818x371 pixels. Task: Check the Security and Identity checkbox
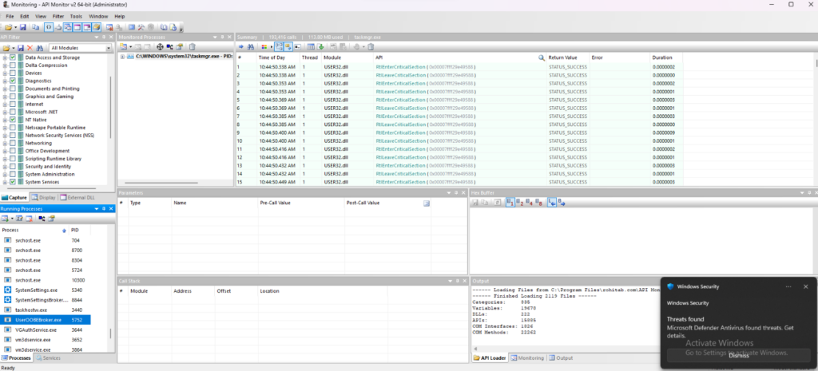pos(13,166)
